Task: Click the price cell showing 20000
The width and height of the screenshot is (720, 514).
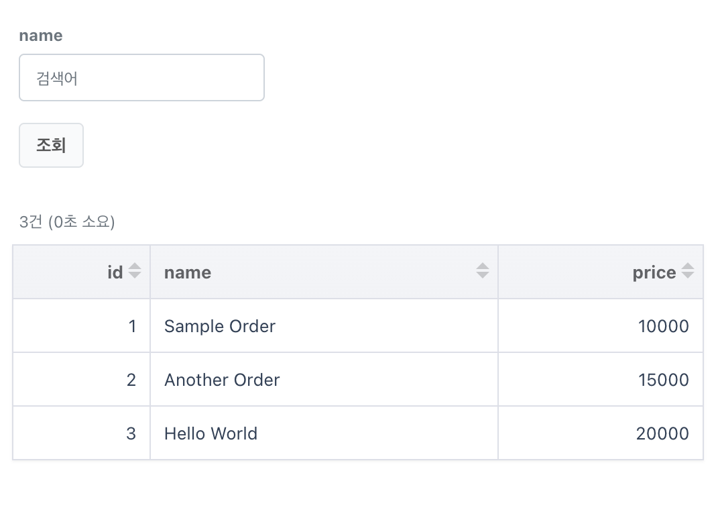Action: tap(662, 433)
